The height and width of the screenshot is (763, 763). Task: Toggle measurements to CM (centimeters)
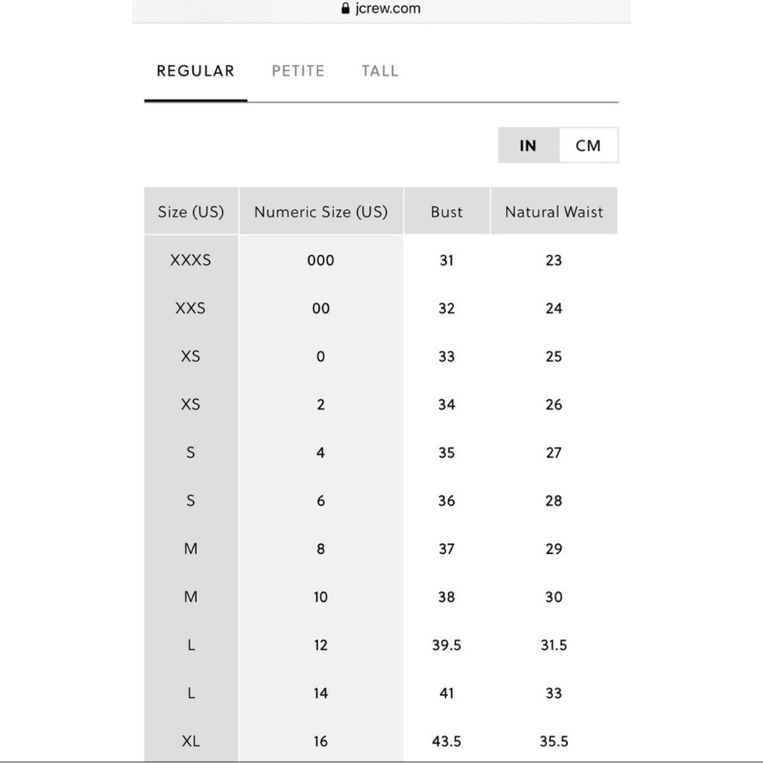click(588, 146)
